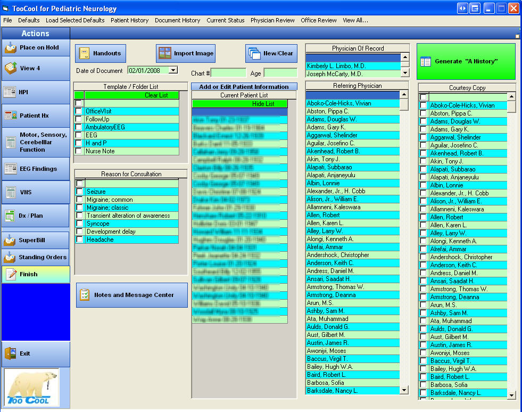This screenshot has height=412, width=522.
Task: Click the Age input field
Action: (x=280, y=72)
